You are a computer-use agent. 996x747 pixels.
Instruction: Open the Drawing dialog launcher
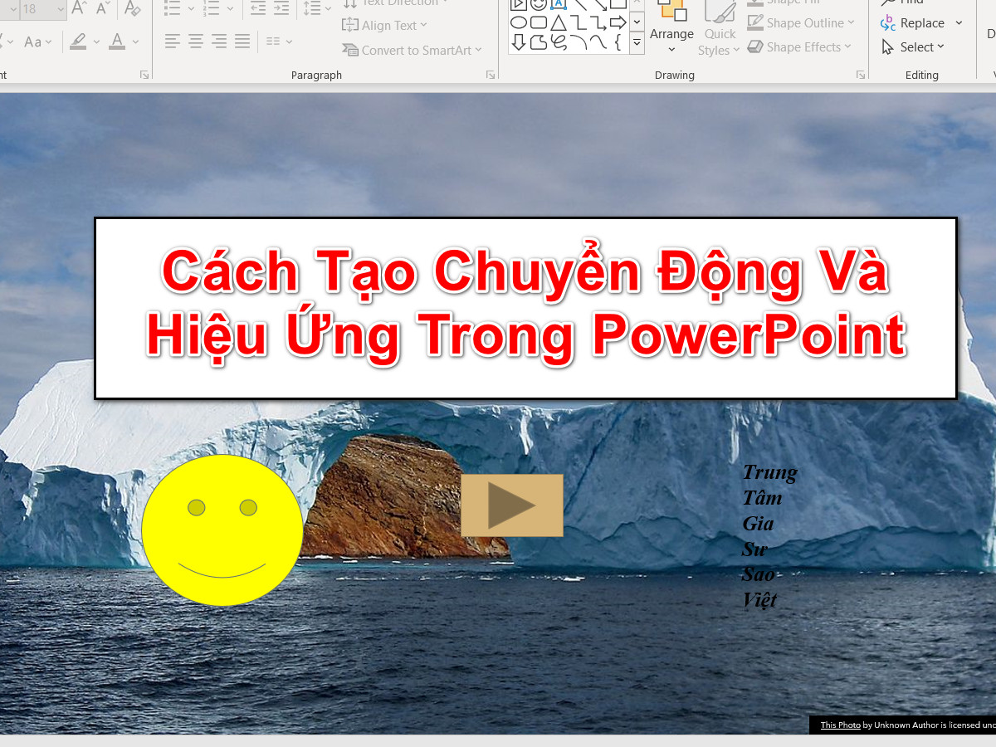point(861,75)
